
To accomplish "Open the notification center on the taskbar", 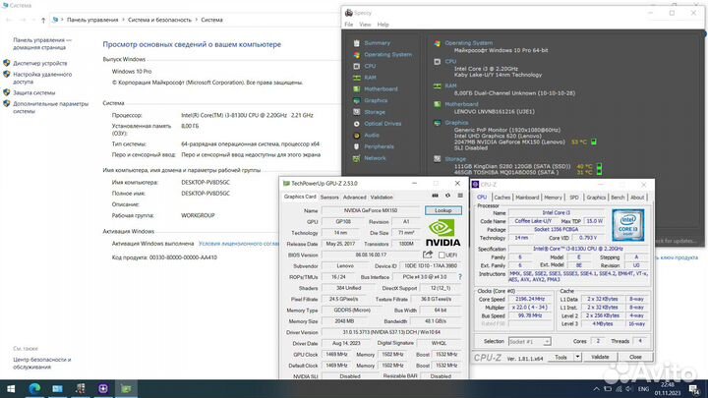I will point(695,389).
